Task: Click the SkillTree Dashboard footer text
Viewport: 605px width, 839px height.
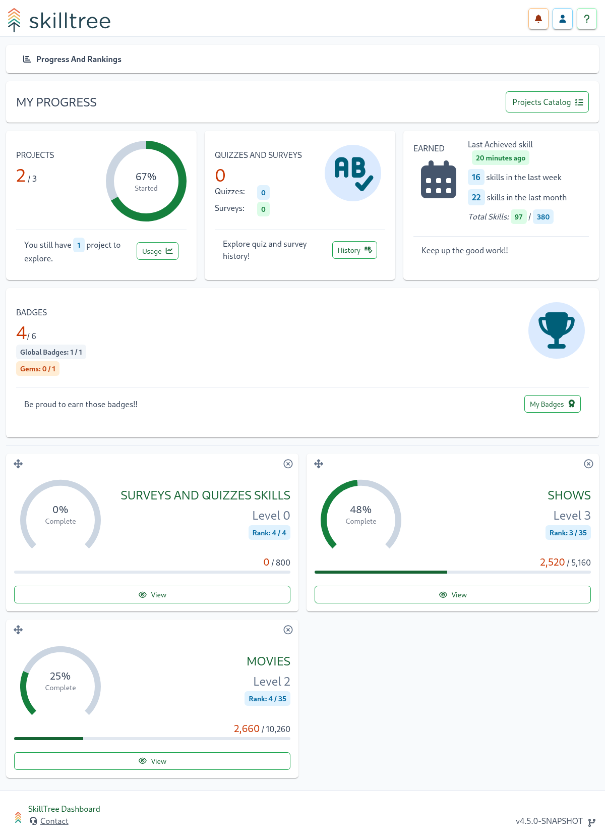Action: pyautogui.click(x=64, y=809)
